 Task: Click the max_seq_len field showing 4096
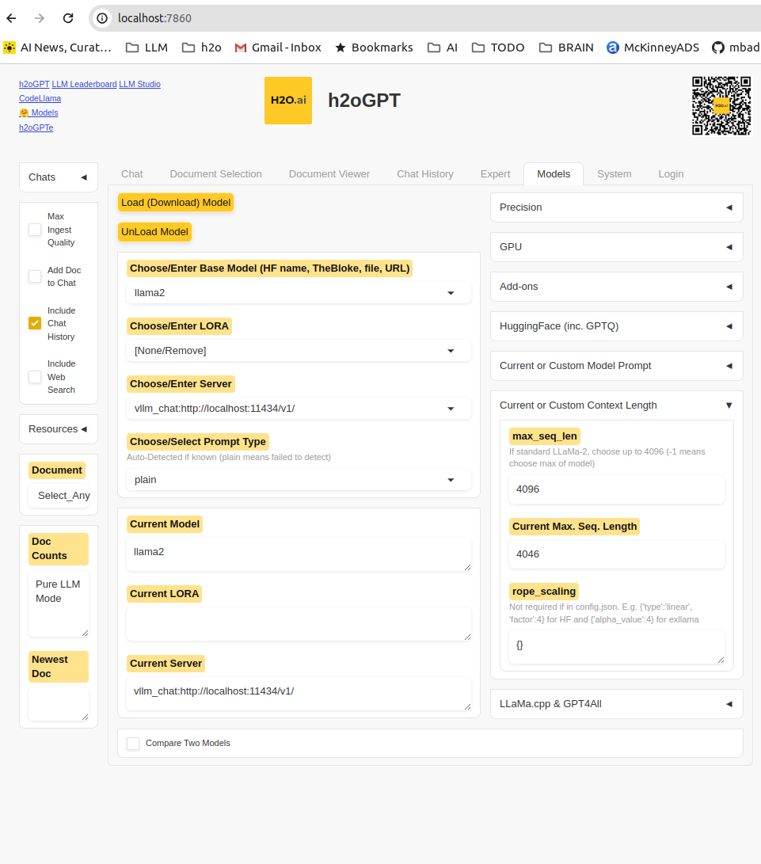(x=616, y=489)
